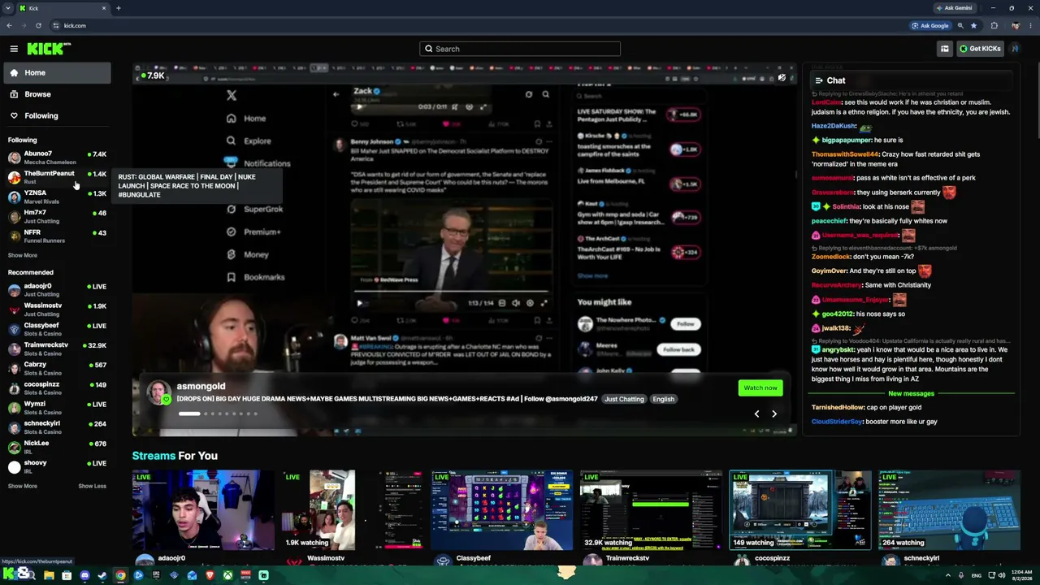
Task: Open the user profile avatar on Kick
Action: click(1015, 49)
